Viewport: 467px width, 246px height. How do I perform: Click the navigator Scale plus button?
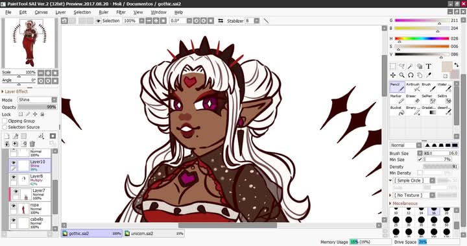tap(47, 73)
